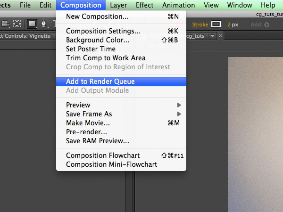Click the Stroke color swatch
Viewport: 283px width, 212px height.
(x=216, y=24)
